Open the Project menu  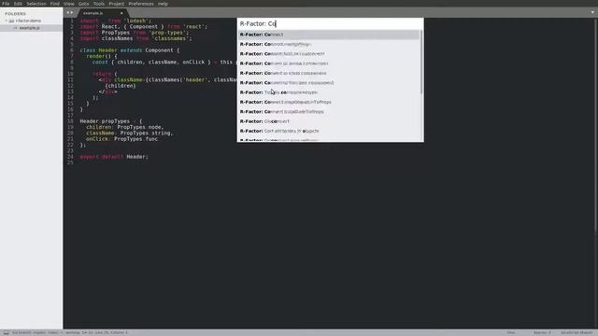[x=116, y=4]
